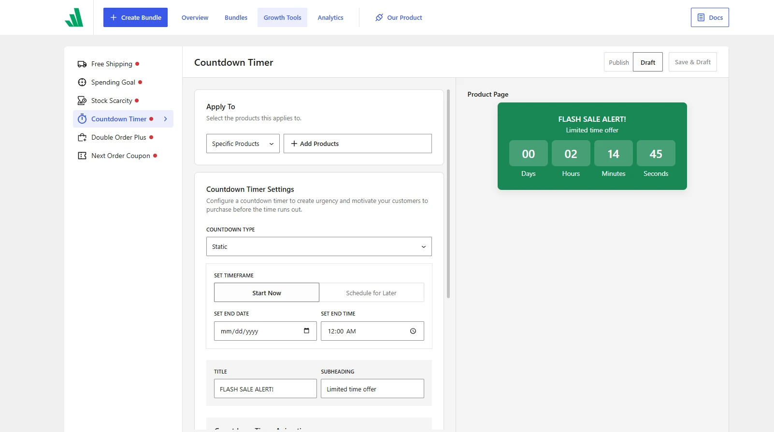Select the Free Shipping truck icon
This screenshot has width=774, height=432.
(x=82, y=64)
